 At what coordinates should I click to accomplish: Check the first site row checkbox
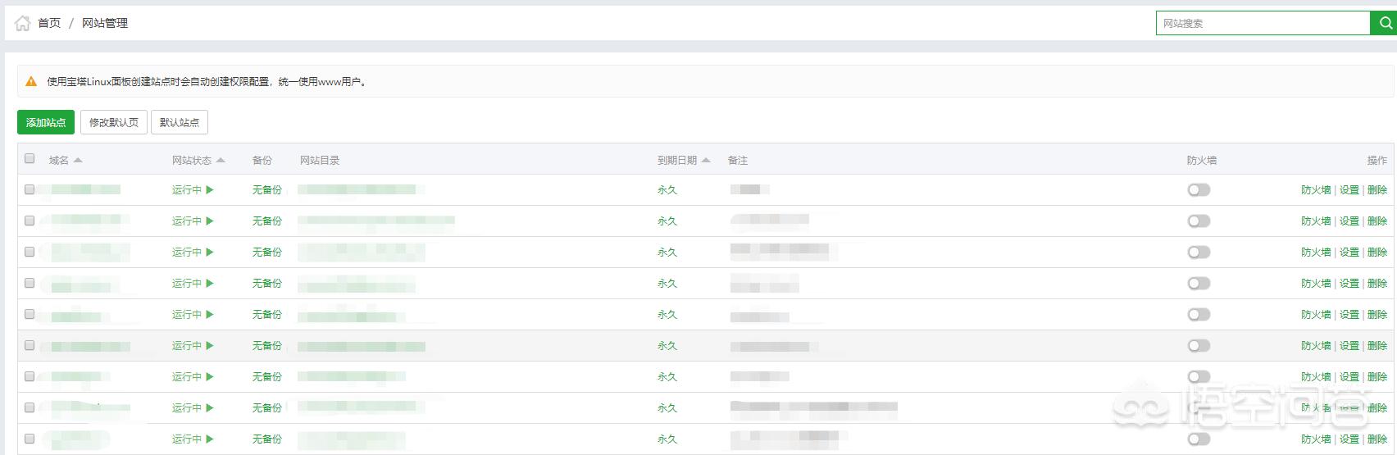30,189
